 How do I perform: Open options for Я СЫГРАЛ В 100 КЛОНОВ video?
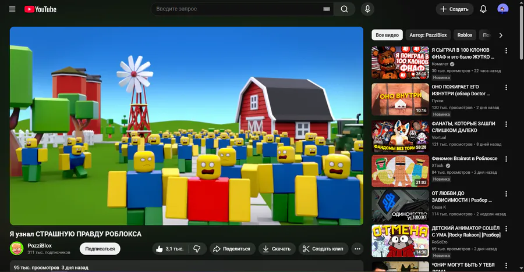[506, 51]
